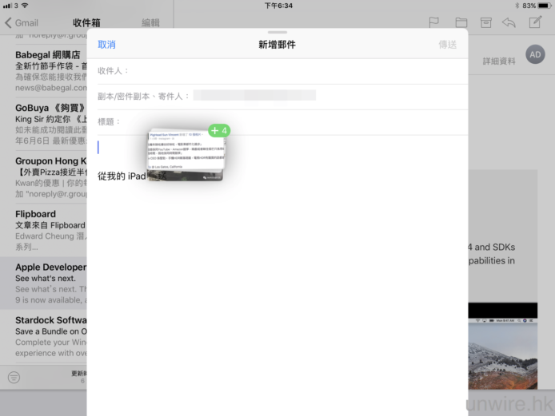
Task: Tap the grabber handle atop compose sheet
Action: (277, 32)
